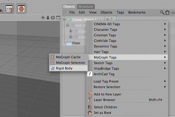Expand the second Clone child node
The height and width of the screenshot is (117, 175).
click(71, 37)
